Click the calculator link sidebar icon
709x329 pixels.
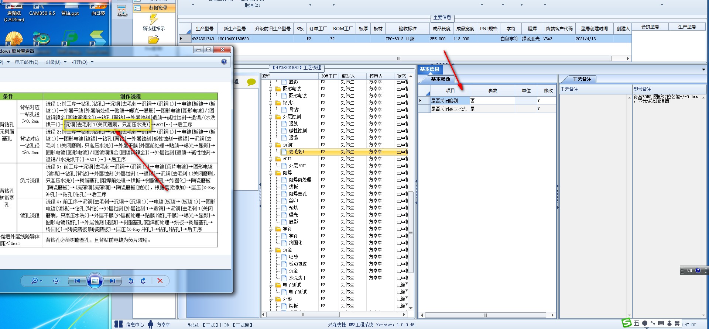click(x=122, y=11)
